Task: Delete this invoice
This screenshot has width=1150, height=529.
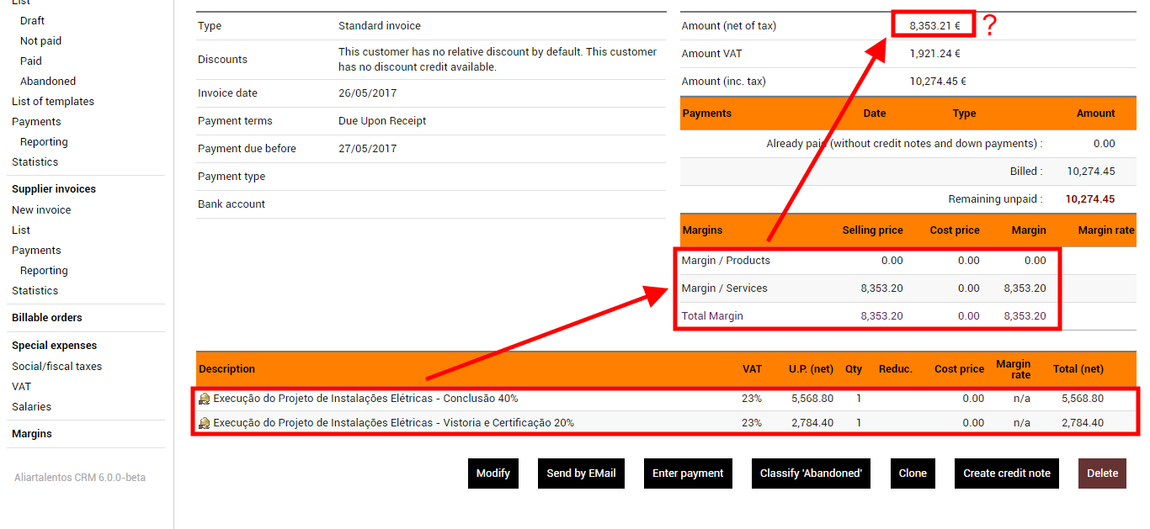Action: click(x=1102, y=473)
